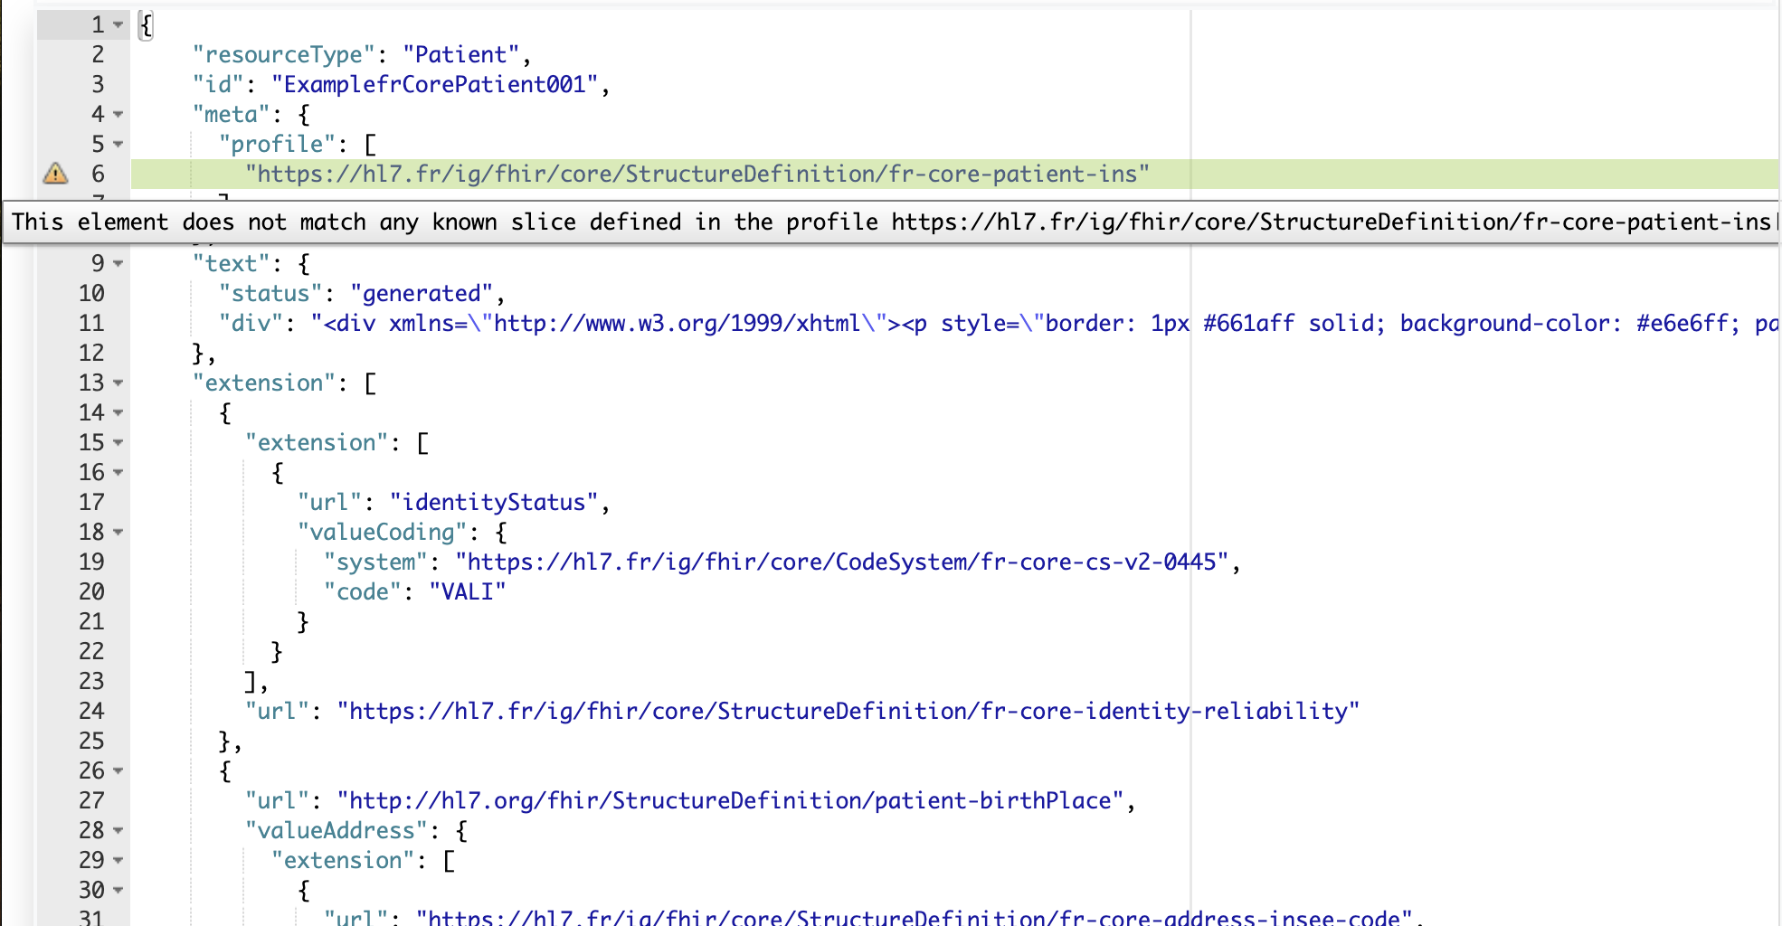Fold the valueAddress object at line 28
The height and width of the screenshot is (926, 1782).
coord(118,831)
